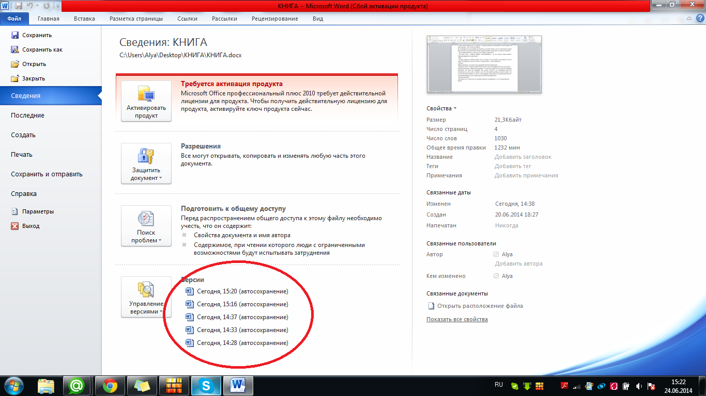Image resolution: width=706 pixels, height=396 pixels.
Task: Open Mail.Ru Agent green @ taskbar icon
Action: 77,386
